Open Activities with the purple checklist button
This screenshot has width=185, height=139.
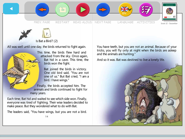click(146, 10)
